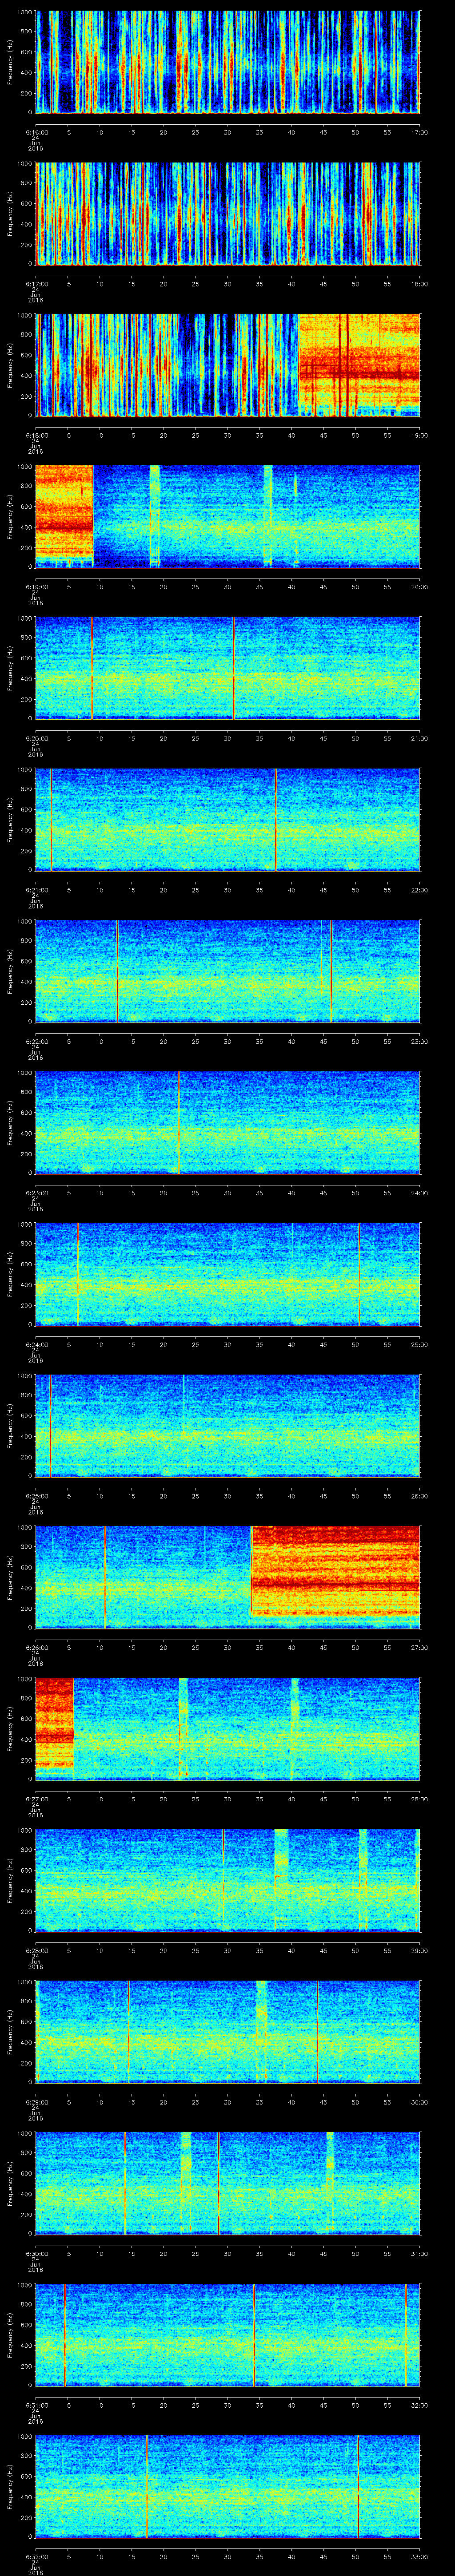The width and height of the screenshot is (455, 2576).
Task: Select the 24:00 end time label
Action: (419, 1192)
